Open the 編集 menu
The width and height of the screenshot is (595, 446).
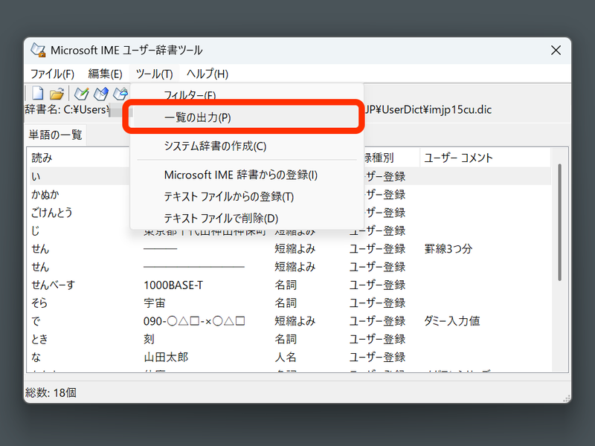click(x=104, y=74)
